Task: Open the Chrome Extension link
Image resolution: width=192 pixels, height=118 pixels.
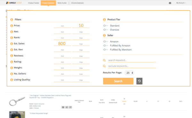Action: coord(77,3)
